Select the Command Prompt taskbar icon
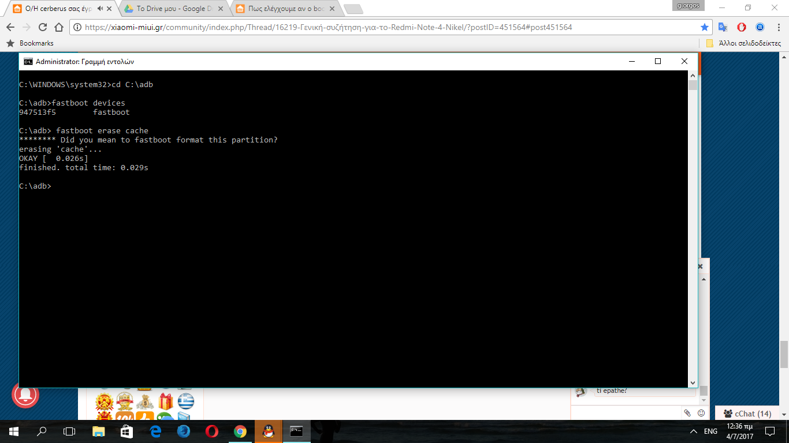This screenshot has width=789, height=443. pyautogui.click(x=296, y=431)
